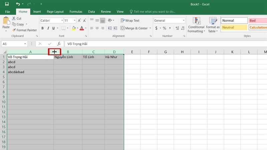267x150 pixels.
Task: Open the Data tab
Action: [x=91, y=12]
